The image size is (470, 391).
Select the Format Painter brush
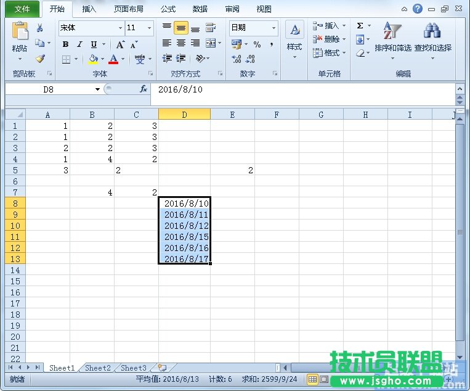click(40, 59)
